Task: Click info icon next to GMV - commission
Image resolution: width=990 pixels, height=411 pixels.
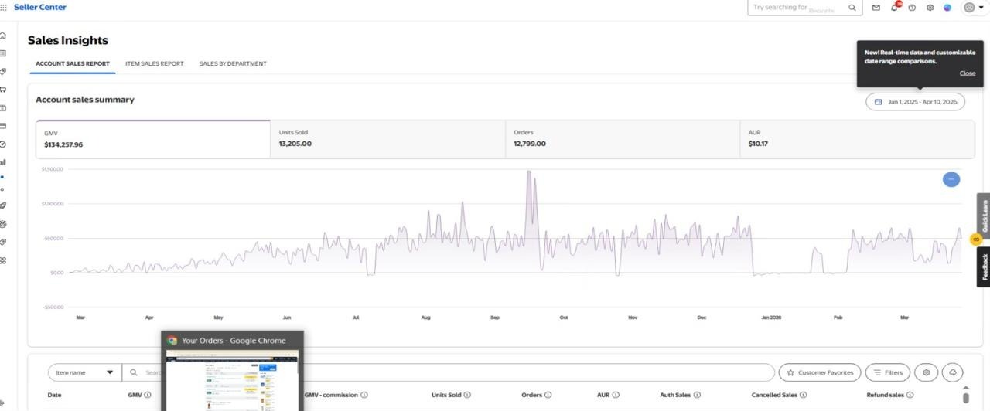Action: (x=364, y=395)
